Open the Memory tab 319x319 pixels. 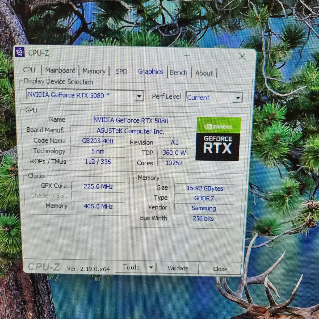pos(94,71)
